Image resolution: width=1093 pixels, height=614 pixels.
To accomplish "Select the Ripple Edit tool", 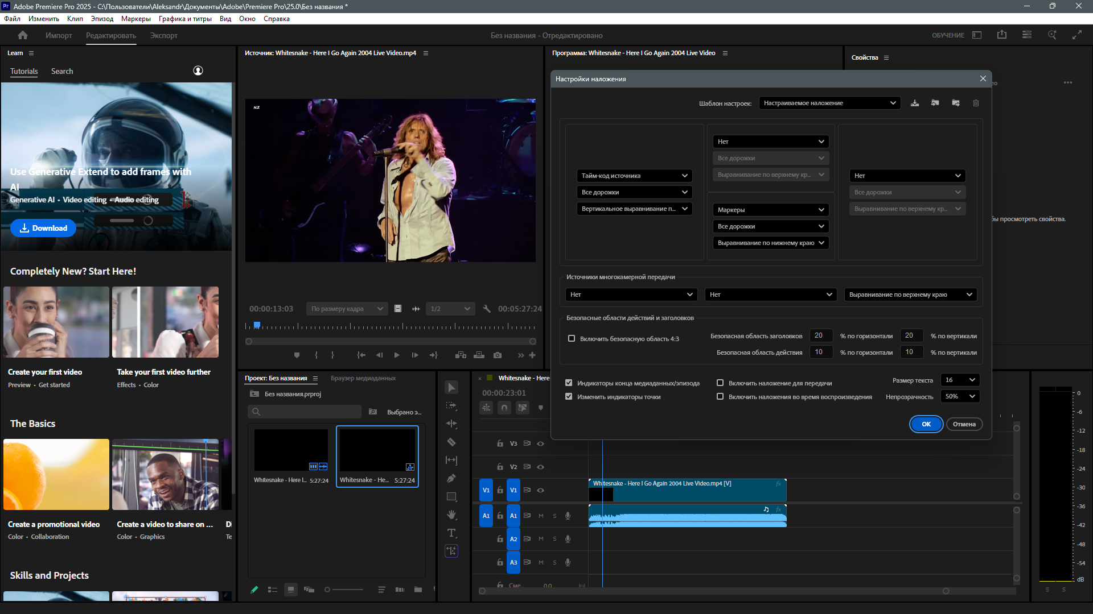I will click(451, 424).
